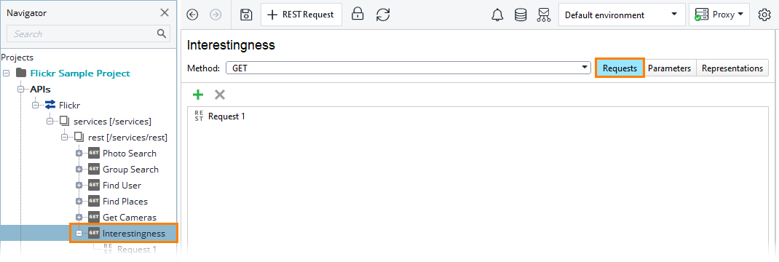Delete request with gray X icon
The height and width of the screenshot is (262, 779).
pos(220,95)
